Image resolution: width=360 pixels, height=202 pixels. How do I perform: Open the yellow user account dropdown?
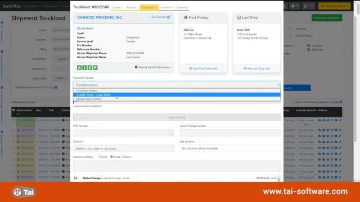(334, 6)
